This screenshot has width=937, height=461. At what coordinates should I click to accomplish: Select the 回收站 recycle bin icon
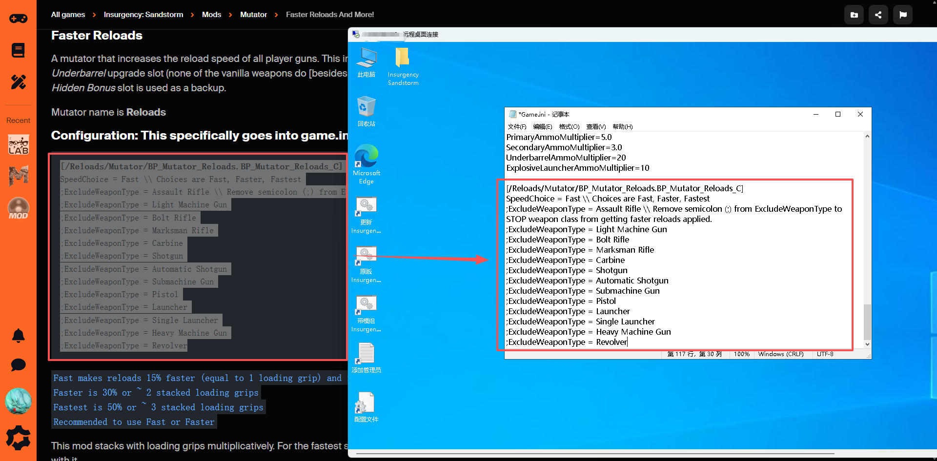point(367,112)
